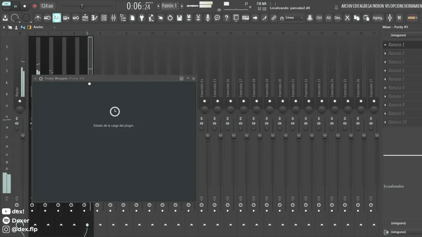The image size is (422, 237).
Task: Toggle typing keyboard to piano icon
Action: (x=246, y=18)
